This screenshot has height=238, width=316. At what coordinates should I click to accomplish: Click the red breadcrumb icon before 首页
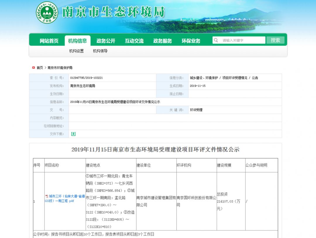[33, 67]
